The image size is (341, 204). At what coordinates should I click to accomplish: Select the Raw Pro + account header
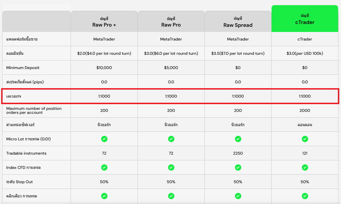[104, 22]
